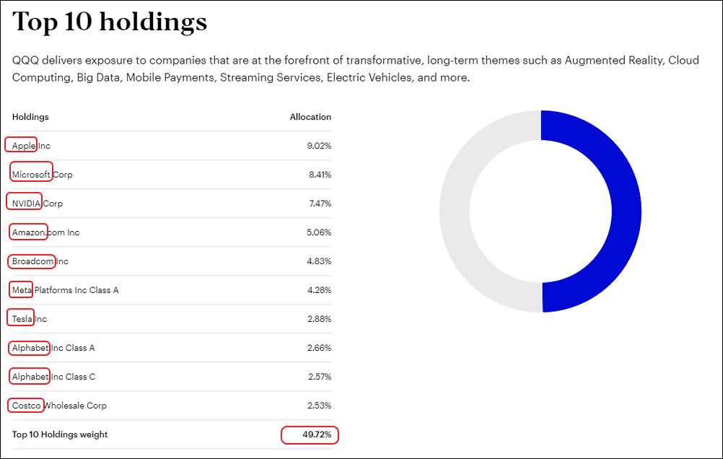Click the "Top 10 Holdings weight" label

point(60,434)
